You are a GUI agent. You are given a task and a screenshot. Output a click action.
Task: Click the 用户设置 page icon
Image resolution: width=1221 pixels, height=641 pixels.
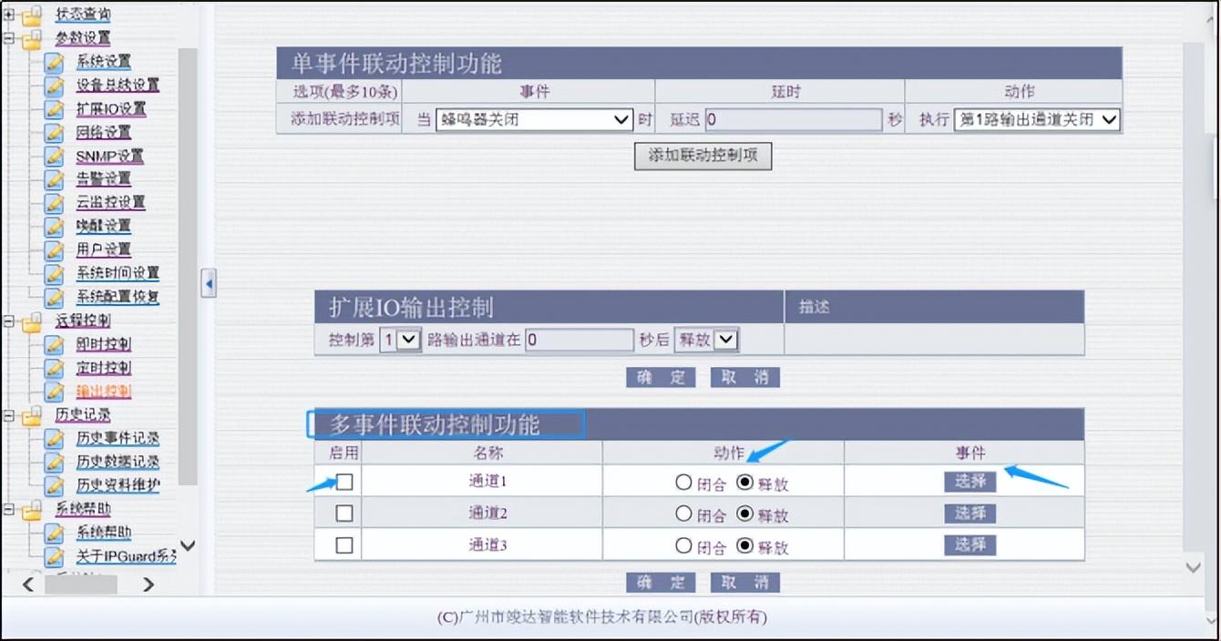55,249
